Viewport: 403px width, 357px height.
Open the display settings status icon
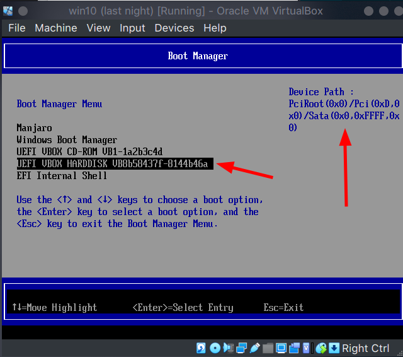point(281,348)
